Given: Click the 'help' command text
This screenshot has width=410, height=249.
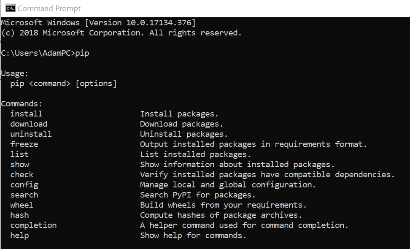Looking at the screenshot, I should (19, 235).
